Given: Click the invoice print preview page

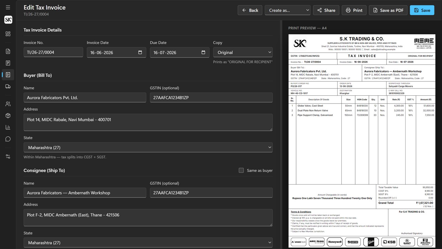Looking at the screenshot, I should click(x=362, y=141).
